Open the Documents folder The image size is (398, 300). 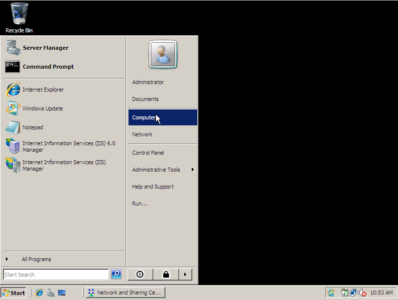pos(163,99)
